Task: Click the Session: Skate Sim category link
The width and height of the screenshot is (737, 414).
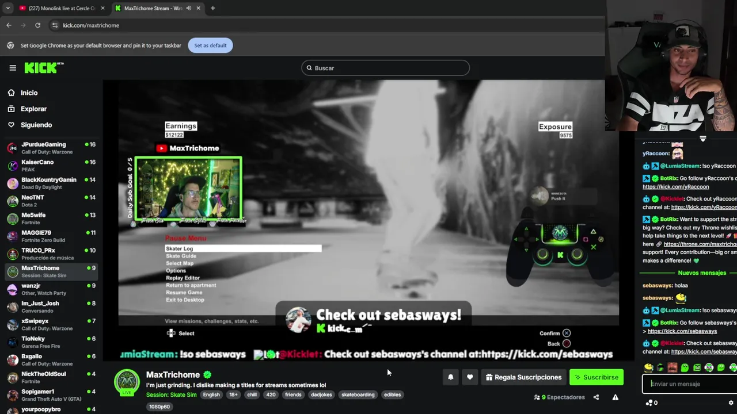Action: click(x=171, y=394)
